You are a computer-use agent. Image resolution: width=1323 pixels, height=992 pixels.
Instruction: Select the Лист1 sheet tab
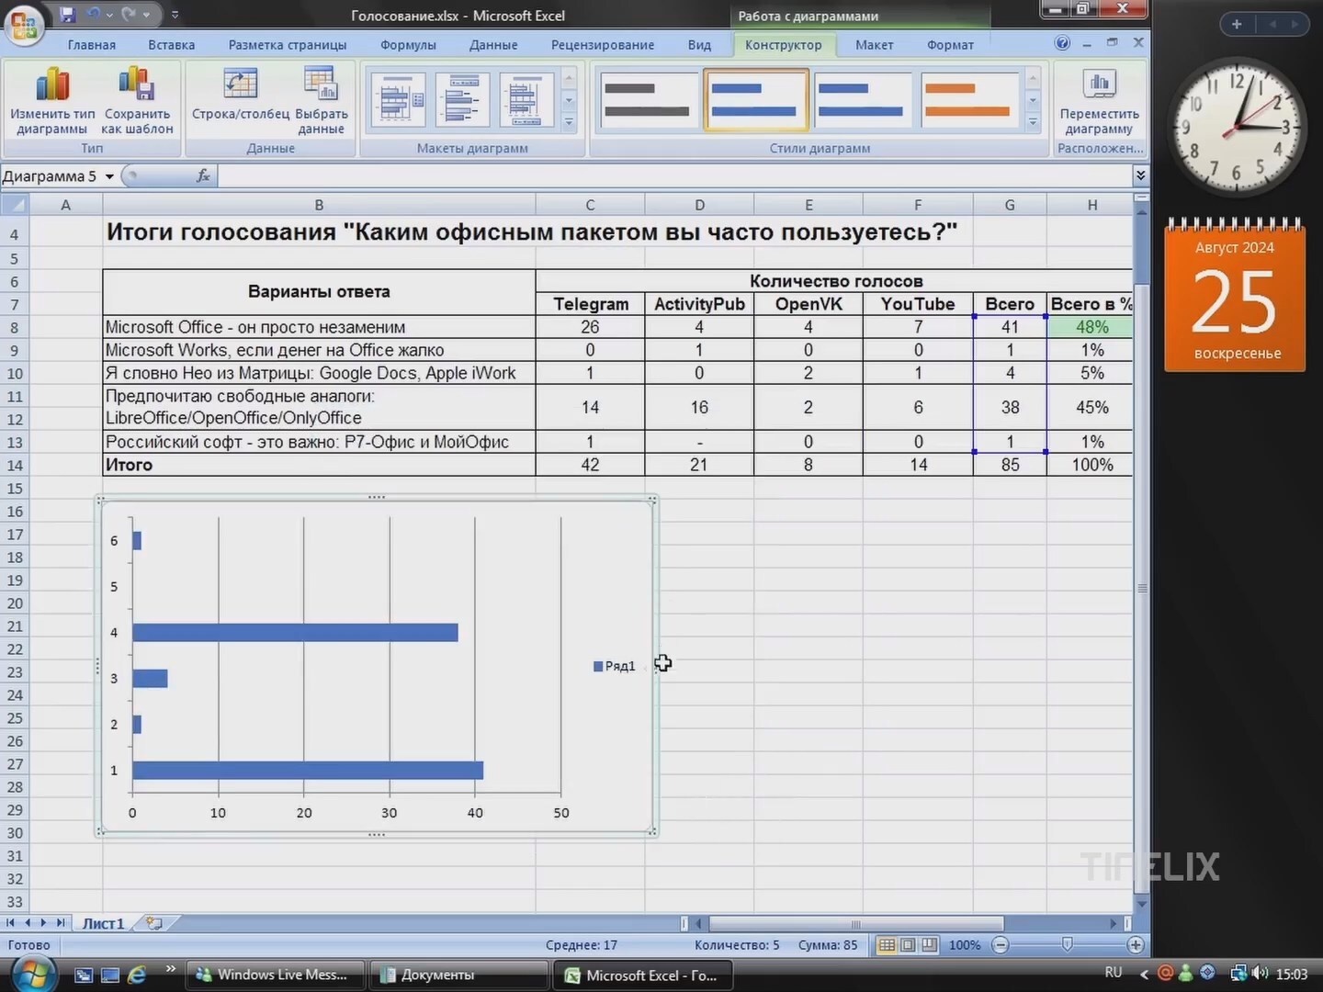(x=103, y=923)
